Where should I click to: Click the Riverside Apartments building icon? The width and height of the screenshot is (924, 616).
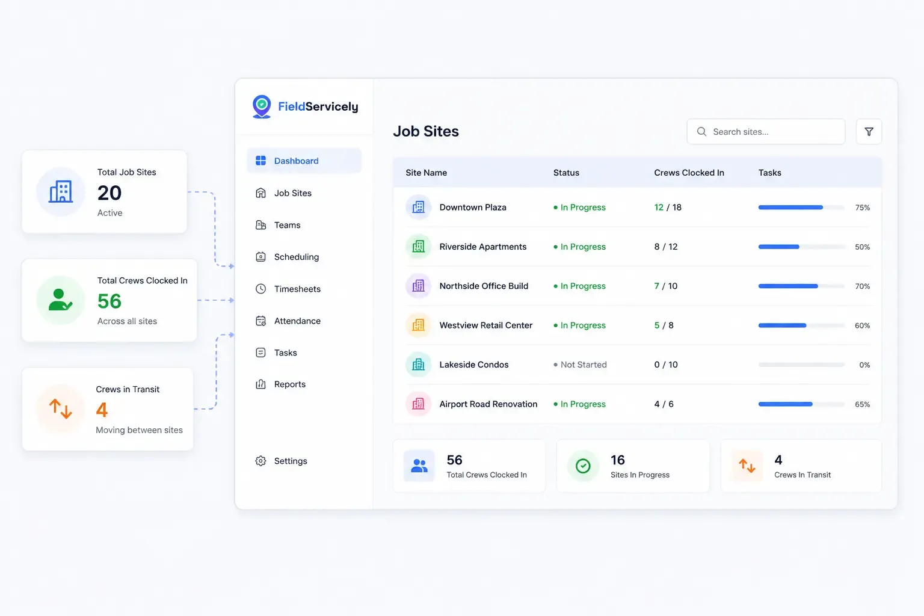[418, 247]
